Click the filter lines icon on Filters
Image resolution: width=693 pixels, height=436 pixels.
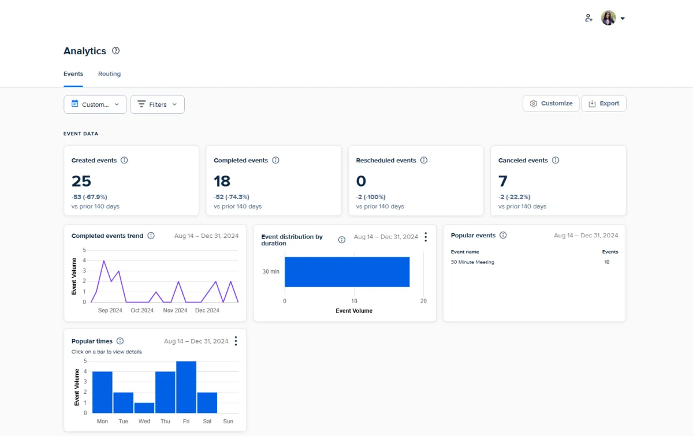tap(141, 104)
